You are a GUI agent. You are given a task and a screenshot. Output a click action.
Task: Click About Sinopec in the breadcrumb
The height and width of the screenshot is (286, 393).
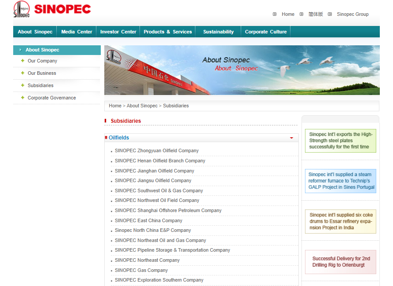coord(142,106)
